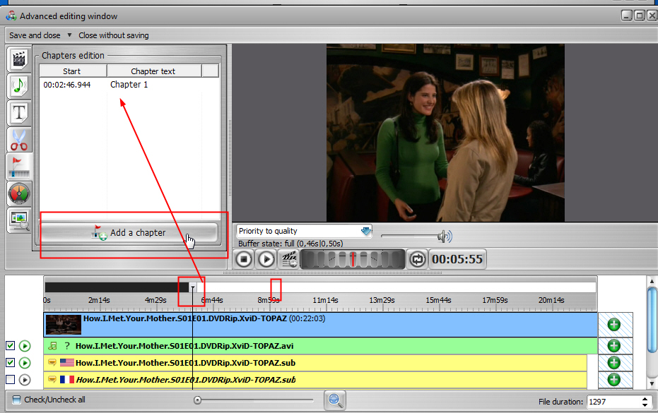Click the scrollbar down arrow
Image resolution: width=658 pixels, height=413 pixels.
[652, 383]
